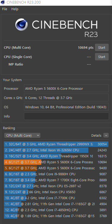Select the Threadripper 2990WX ranking entry
The height and width of the screenshot is (224, 112).
click(56, 144)
